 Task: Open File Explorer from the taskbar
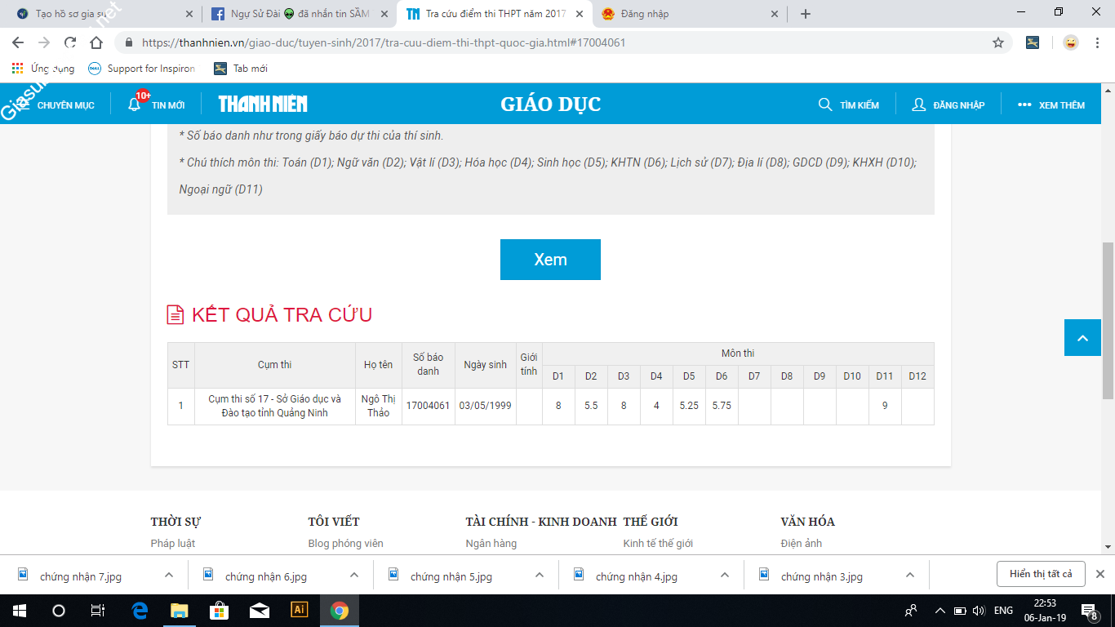pyautogui.click(x=179, y=610)
